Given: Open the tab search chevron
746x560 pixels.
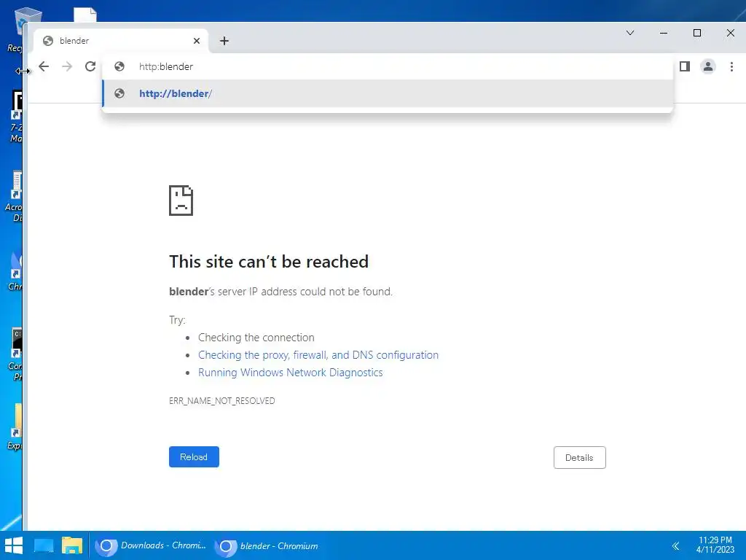Looking at the screenshot, I should (630, 33).
